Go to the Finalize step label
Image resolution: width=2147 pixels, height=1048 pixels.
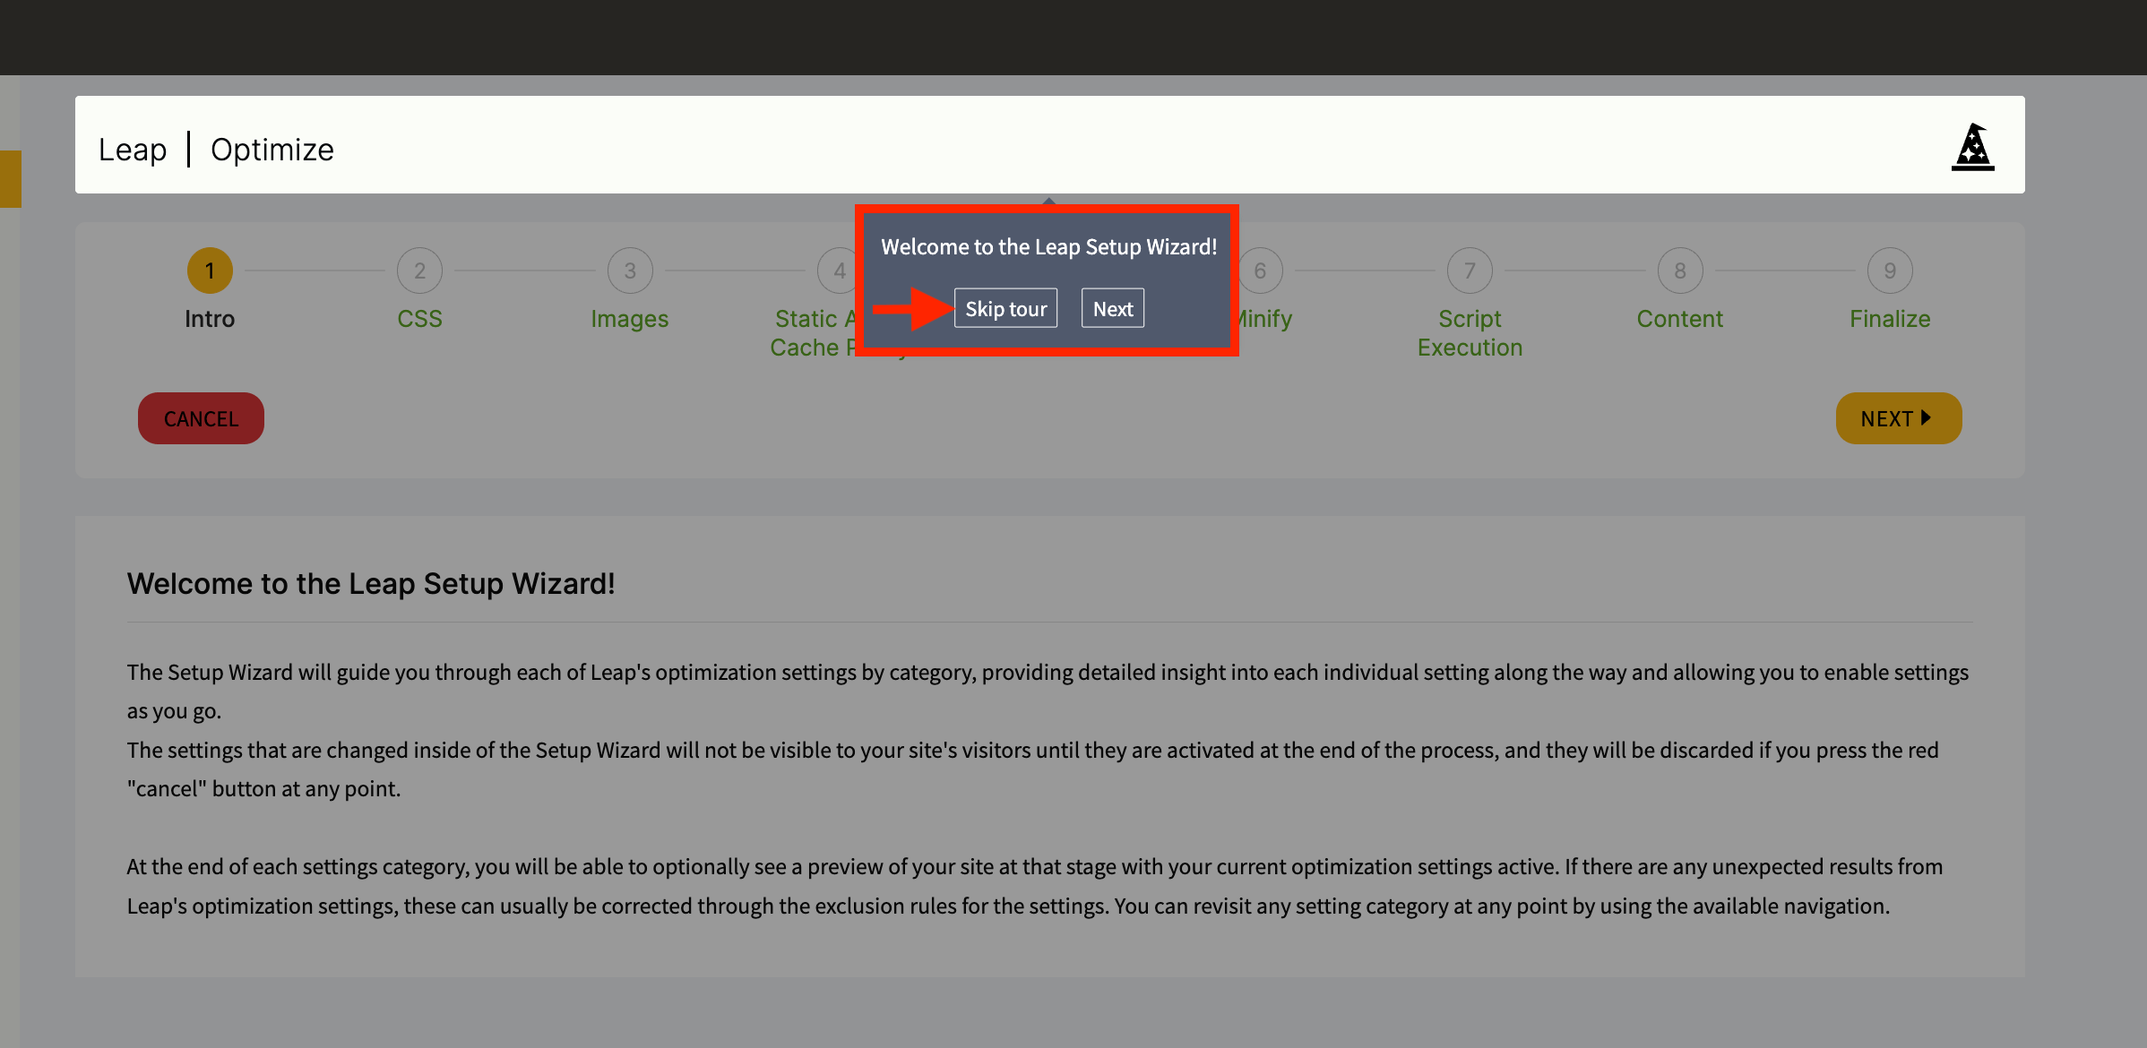(1890, 319)
